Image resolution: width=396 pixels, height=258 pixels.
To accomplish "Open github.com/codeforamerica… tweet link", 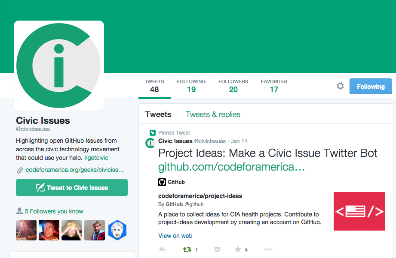I will coord(232,167).
